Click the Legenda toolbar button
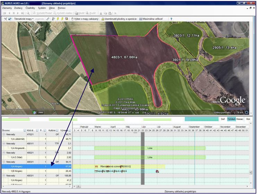Viewport: 257px width, 194px height. tap(39, 19)
